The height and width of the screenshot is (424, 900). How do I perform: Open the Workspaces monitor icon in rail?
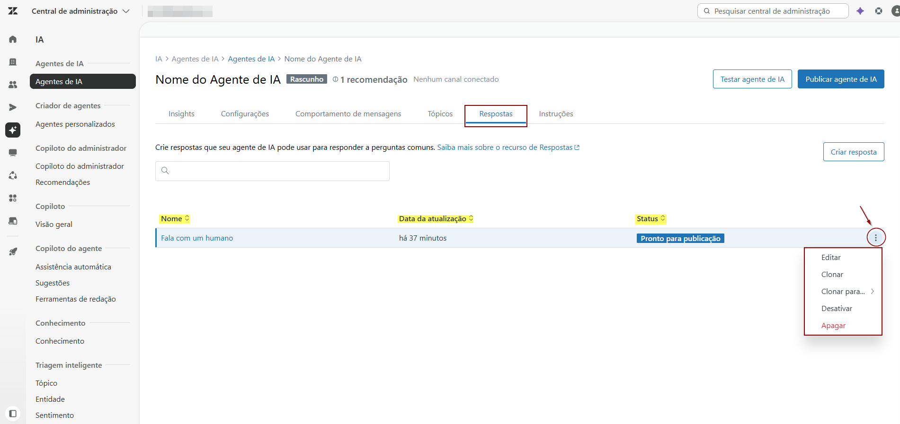pyautogui.click(x=13, y=153)
